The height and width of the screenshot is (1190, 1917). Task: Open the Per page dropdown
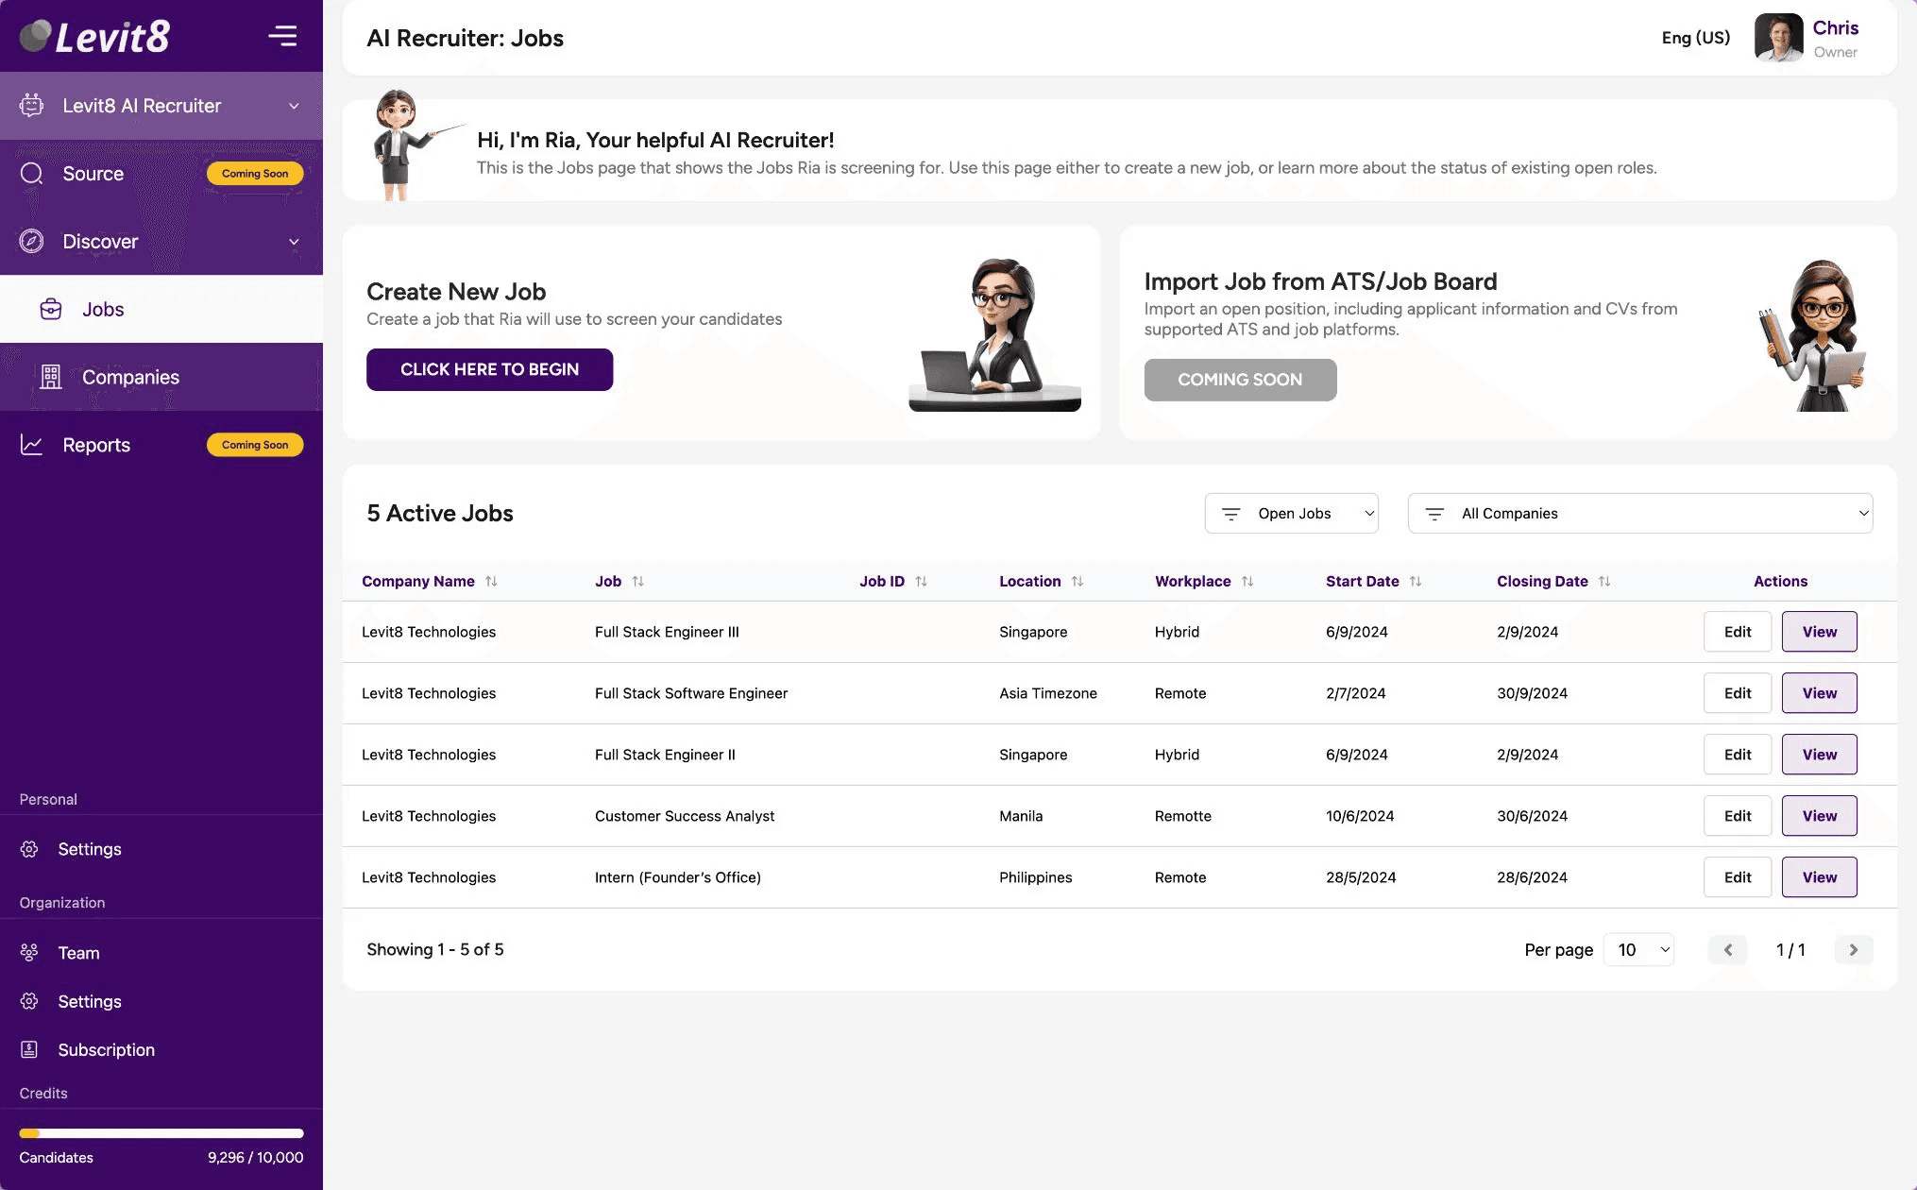[1639, 949]
